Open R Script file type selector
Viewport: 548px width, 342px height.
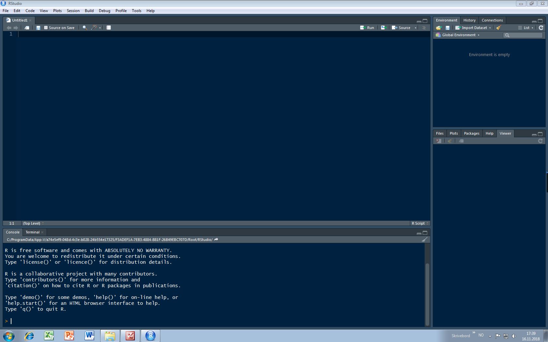420,223
